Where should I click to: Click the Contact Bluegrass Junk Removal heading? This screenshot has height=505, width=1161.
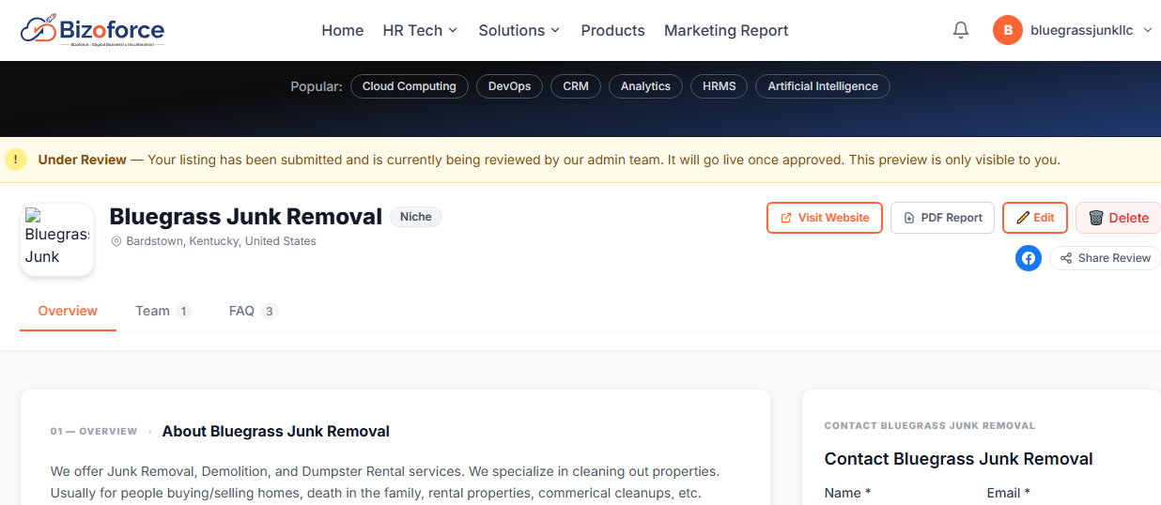tap(959, 459)
